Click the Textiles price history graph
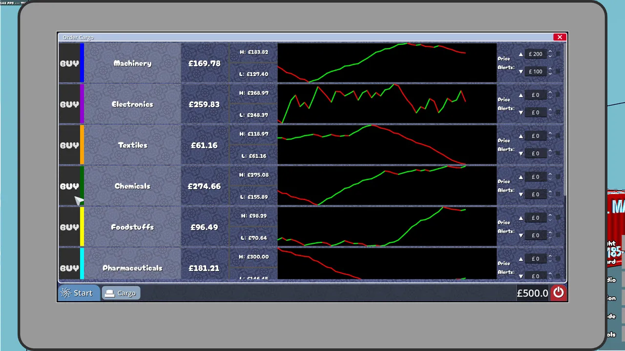The width and height of the screenshot is (625, 351). point(387,145)
